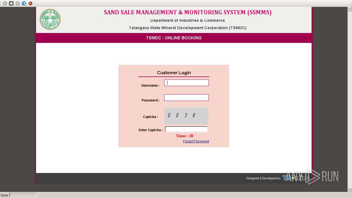Focus the Password input field
Viewport: 352px width, 198px height.
(x=186, y=98)
